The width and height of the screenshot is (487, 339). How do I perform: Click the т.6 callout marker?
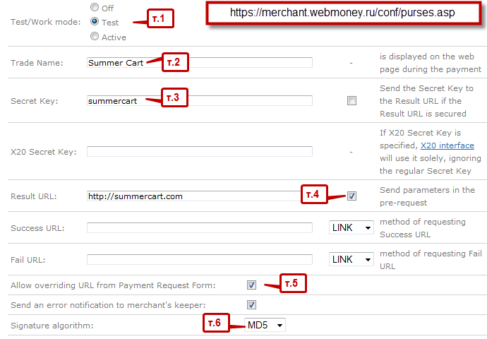(x=215, y=323)
